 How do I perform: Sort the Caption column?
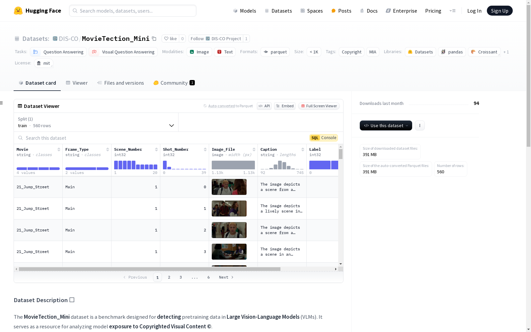303,149
